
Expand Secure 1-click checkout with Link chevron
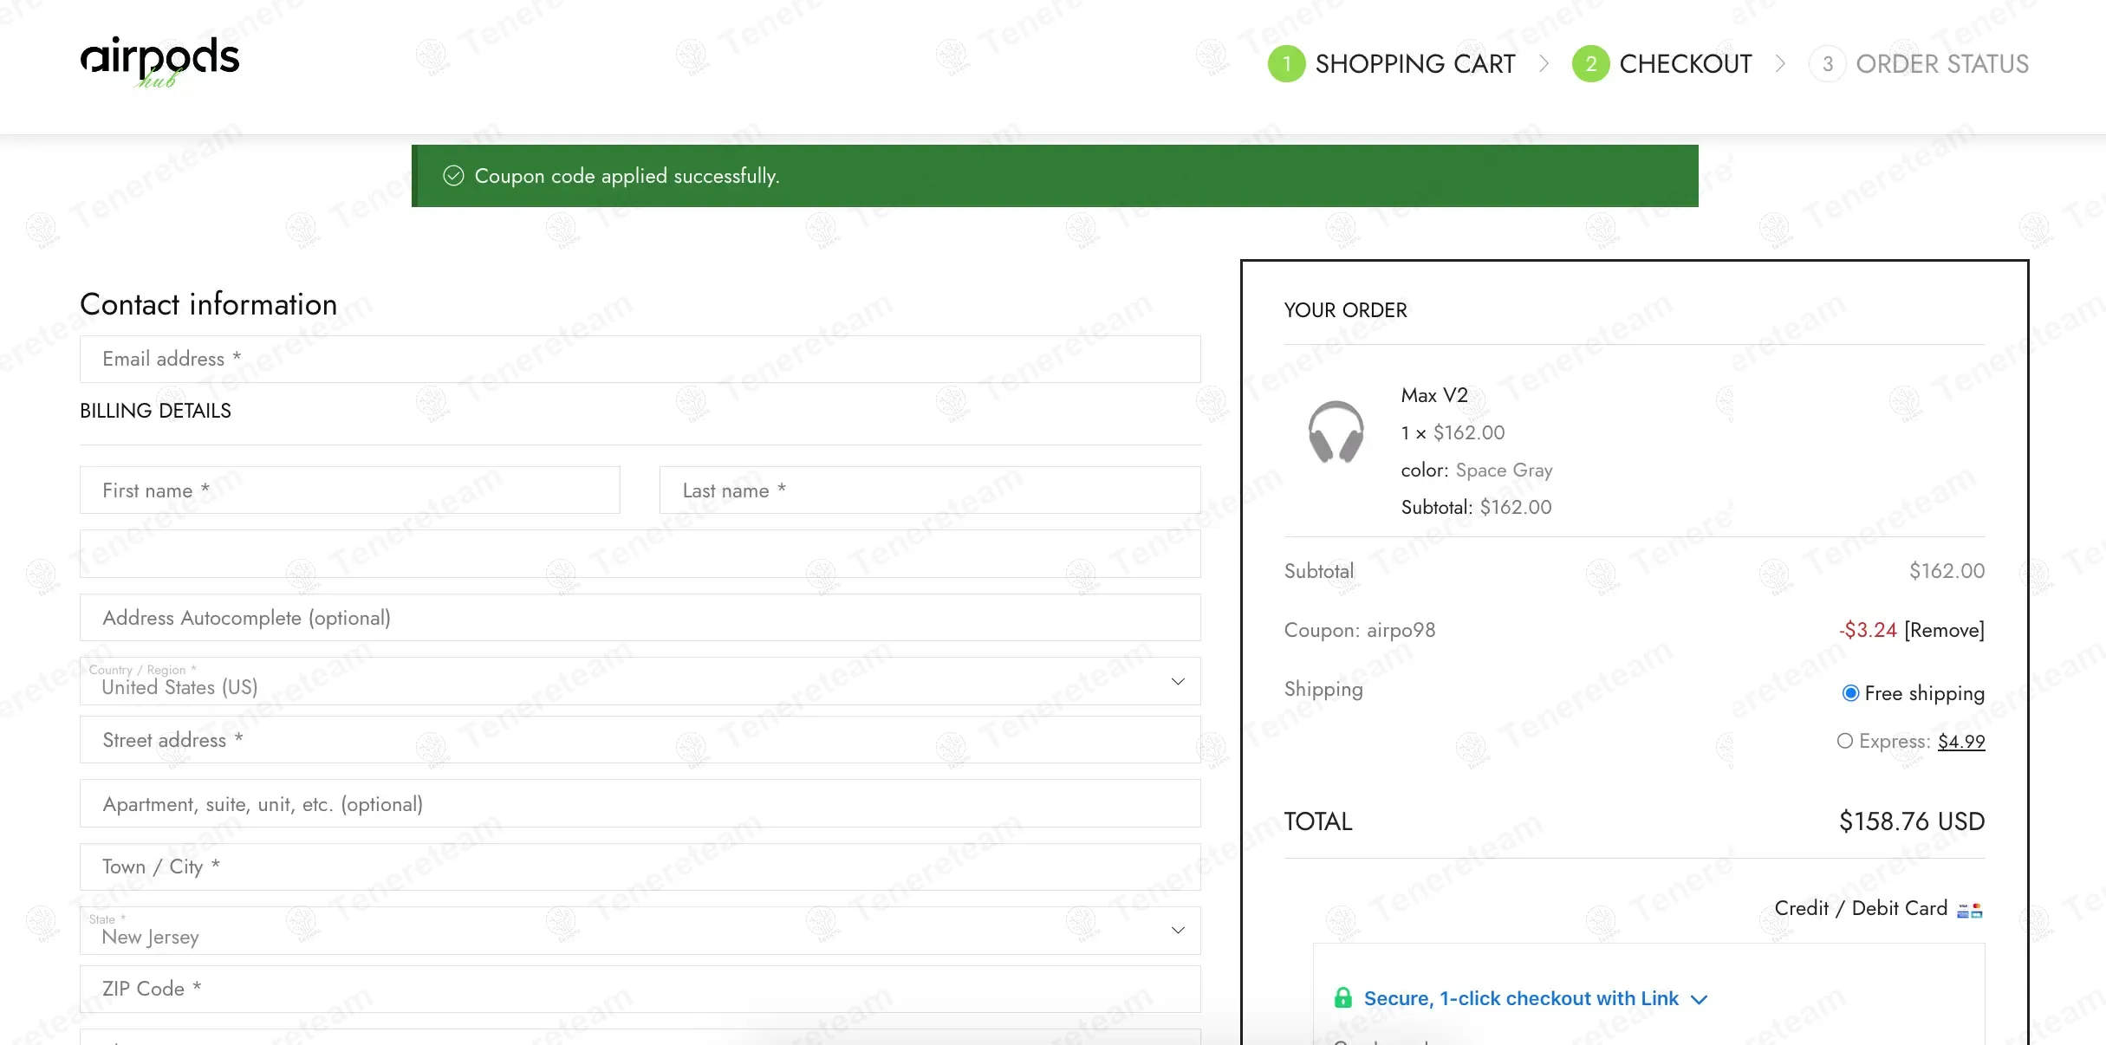click(x=1700, y=1000)
